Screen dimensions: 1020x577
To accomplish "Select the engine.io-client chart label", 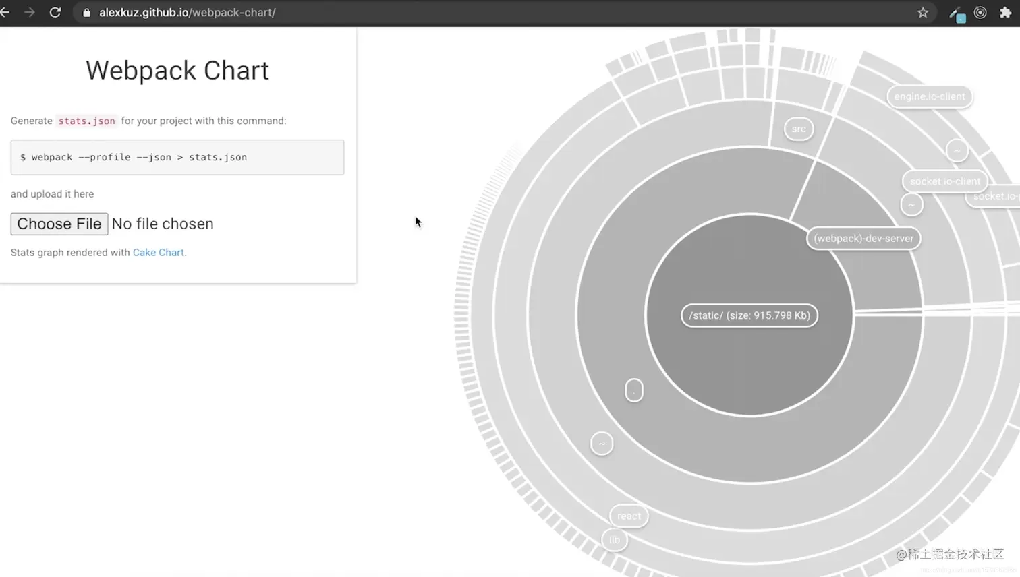I will [x=929, y=96].
